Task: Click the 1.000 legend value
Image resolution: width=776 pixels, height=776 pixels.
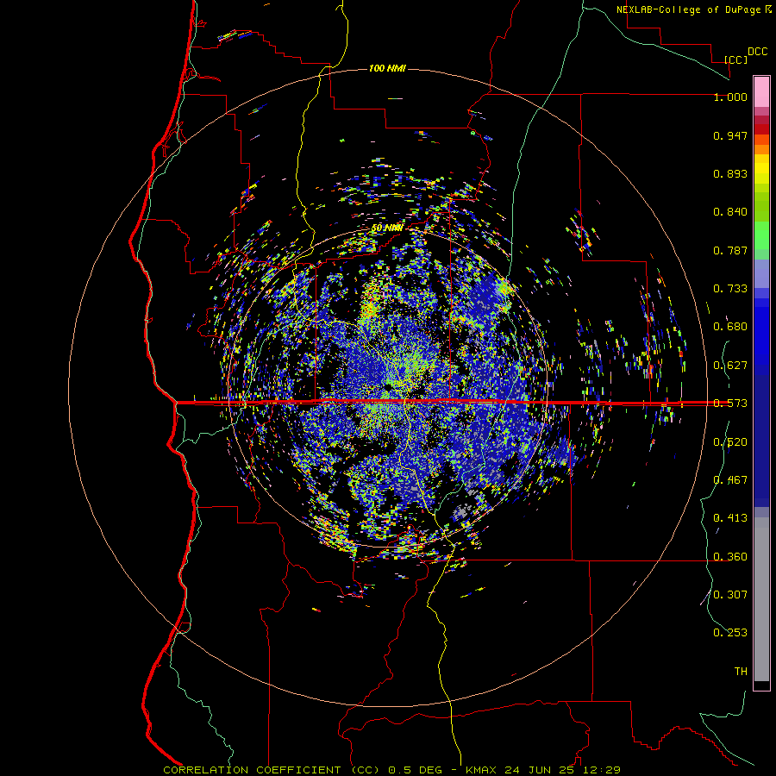Action: click(x=730, y=97)
